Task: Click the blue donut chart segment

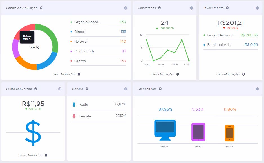Action: (49, 62)
